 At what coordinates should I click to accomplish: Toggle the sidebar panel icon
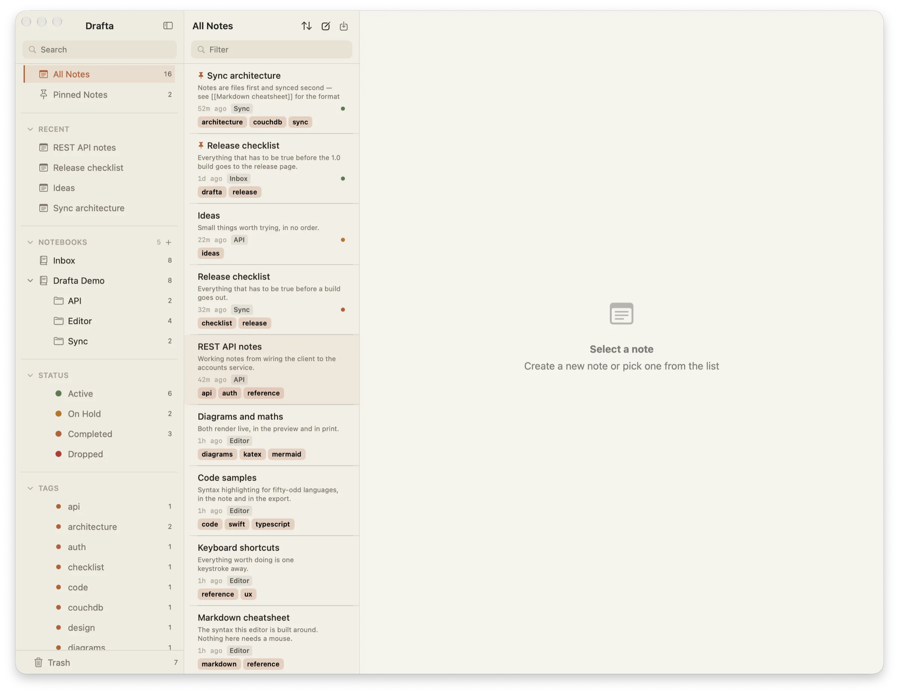pyautogui.click(x=168, y=25)
